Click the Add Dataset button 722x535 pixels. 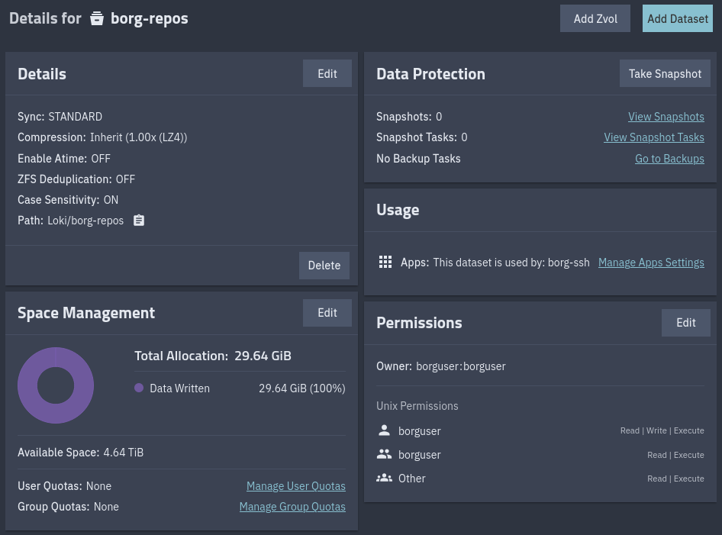677,18
